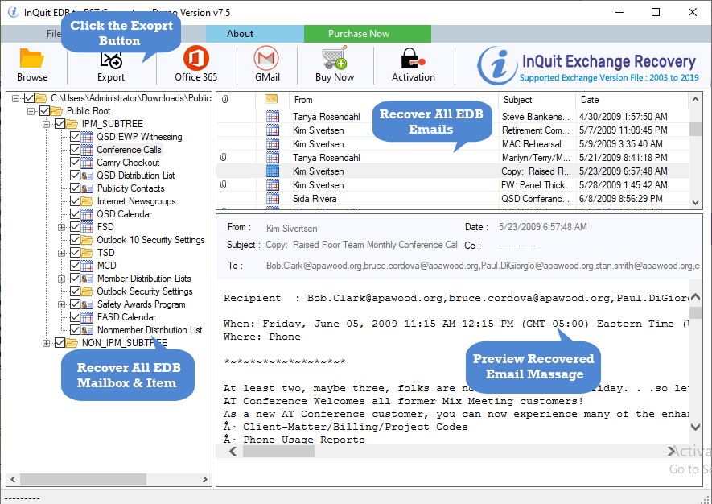
Task: Expand the FSD folder node
Action: tap(61, 227)
